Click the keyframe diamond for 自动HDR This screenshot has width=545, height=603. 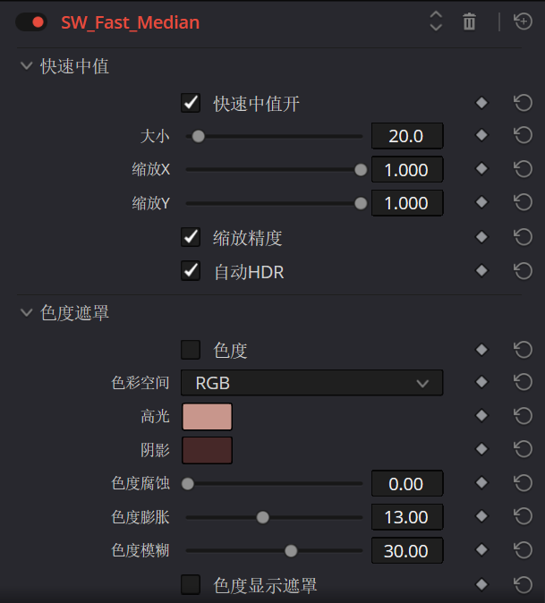coord(481,271)
